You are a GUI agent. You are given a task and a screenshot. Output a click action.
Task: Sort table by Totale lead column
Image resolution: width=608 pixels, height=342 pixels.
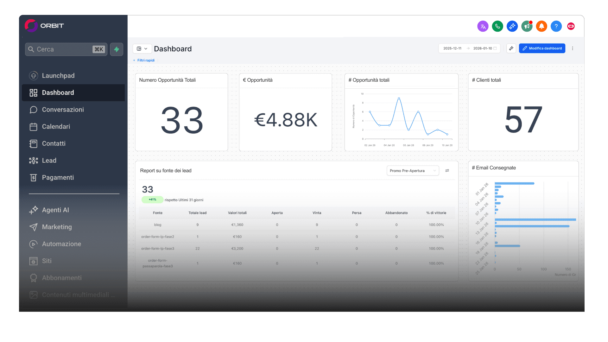[197, 213]
